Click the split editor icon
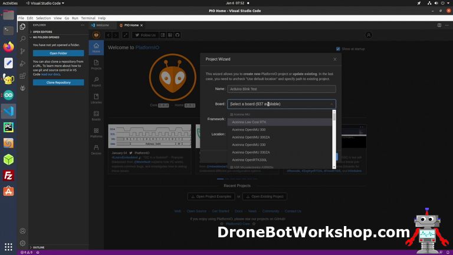The height and width of the screenshot is (255, 453). click(439, 25)
